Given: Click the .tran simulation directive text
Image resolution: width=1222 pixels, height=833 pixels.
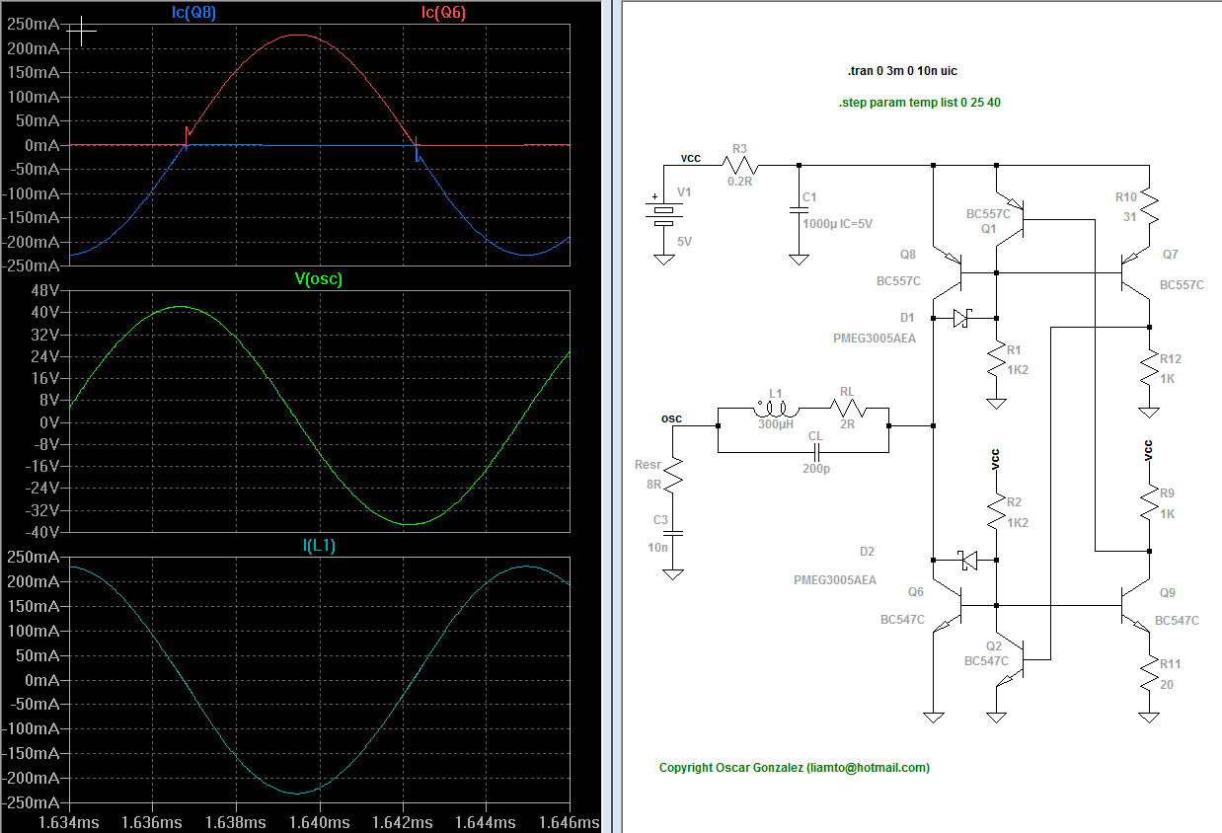Looking at the screenshot, I should pos(901,71).
